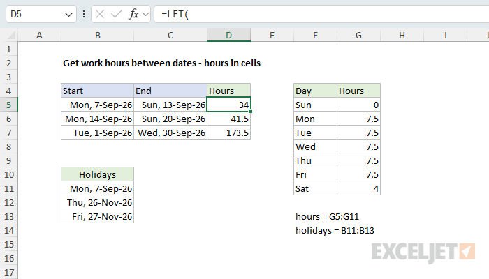Select Sunday's hours value 0
This screenshot has height=279, width=489.
coord(358,105)
